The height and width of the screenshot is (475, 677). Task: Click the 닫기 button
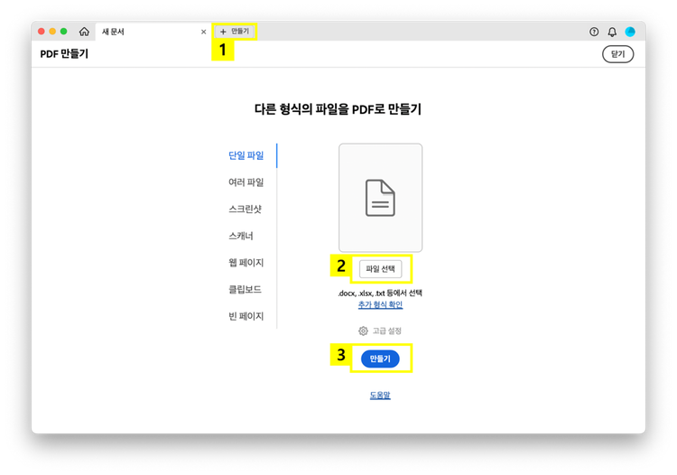pos(617,54)
